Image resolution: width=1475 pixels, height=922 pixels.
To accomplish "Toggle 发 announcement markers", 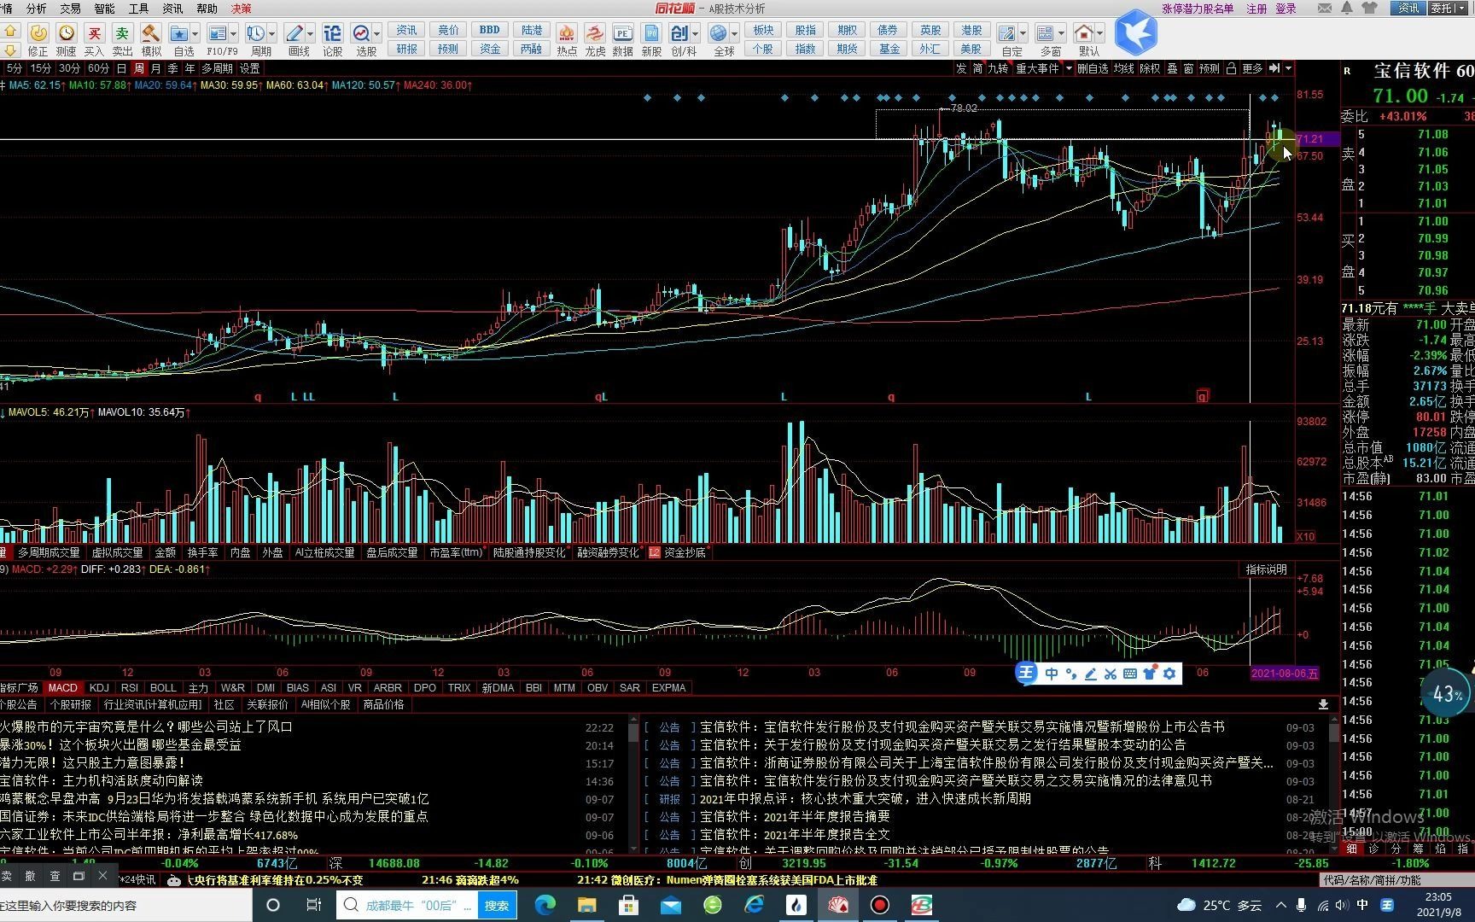I will (961, 68).
